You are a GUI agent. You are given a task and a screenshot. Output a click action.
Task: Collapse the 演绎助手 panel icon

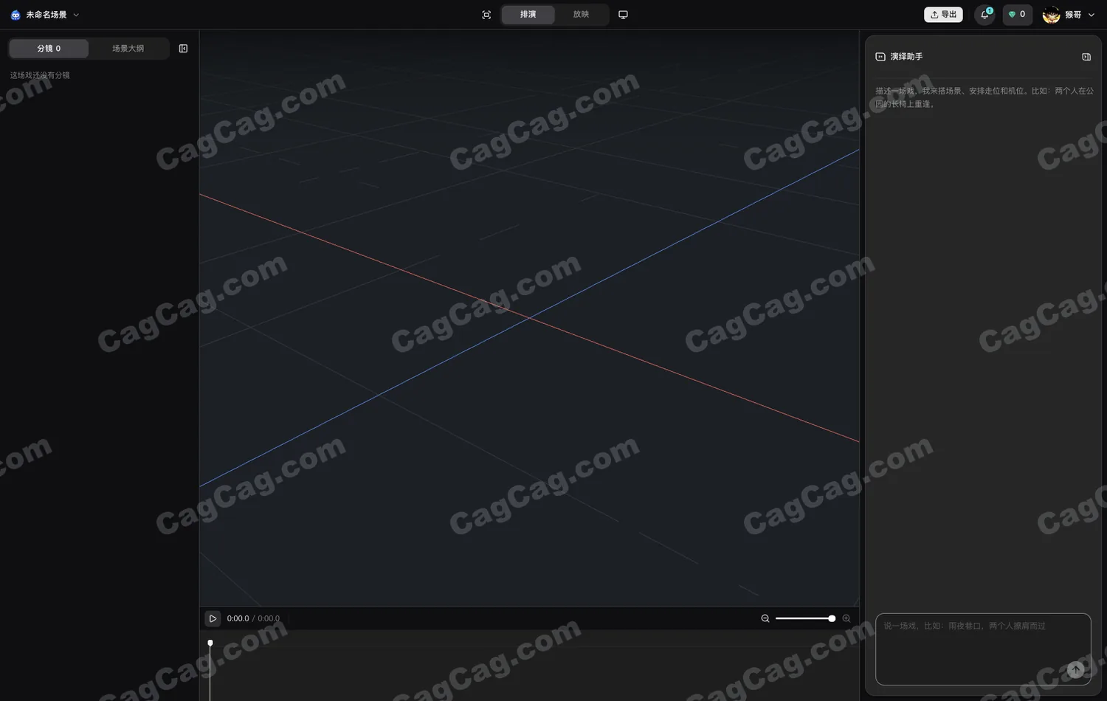1086,57
